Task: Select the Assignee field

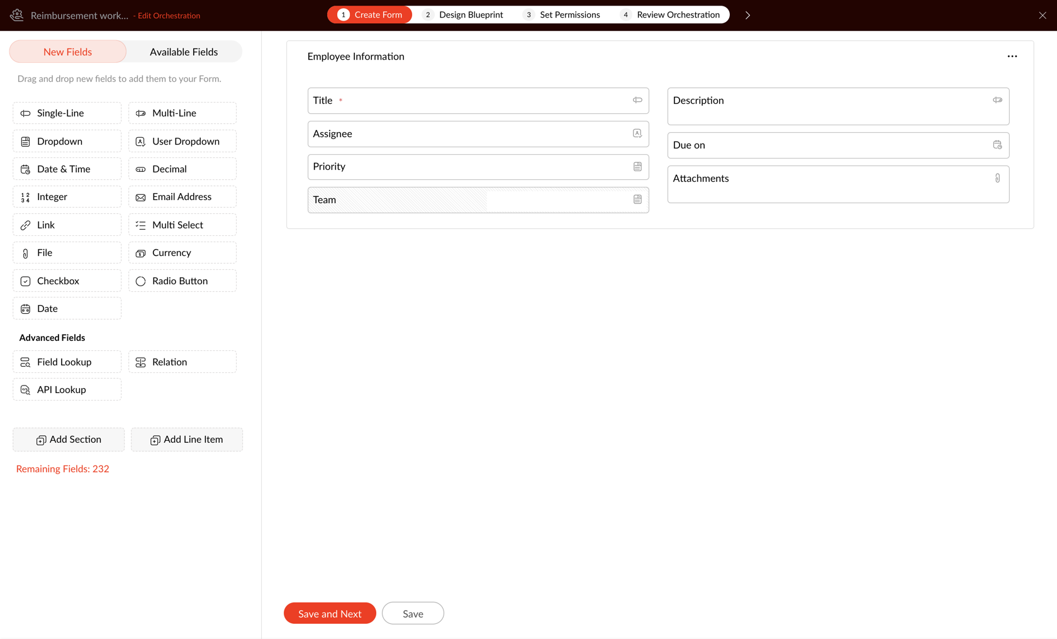Action: [x=478, y=134]
